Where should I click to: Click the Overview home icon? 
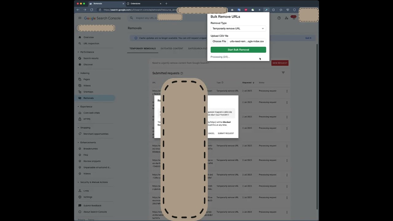coord(80,37)
